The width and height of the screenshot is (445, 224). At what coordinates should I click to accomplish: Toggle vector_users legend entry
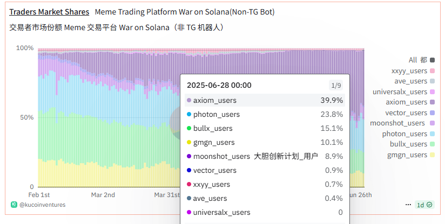(410, 113)
